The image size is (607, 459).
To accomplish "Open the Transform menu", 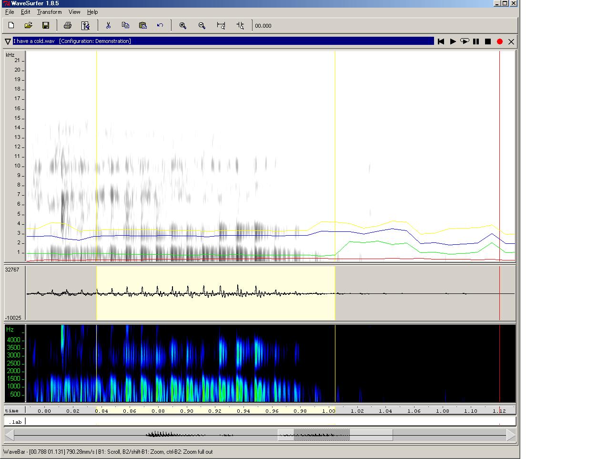I will [49, 12].
